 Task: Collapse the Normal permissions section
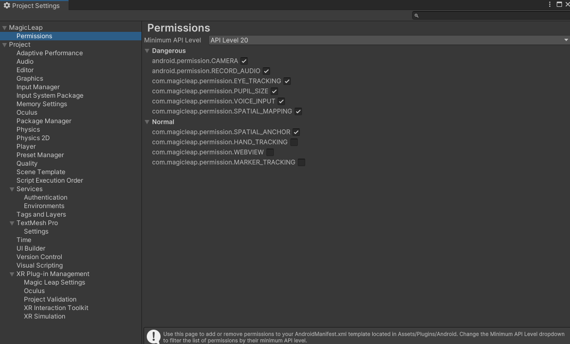tap(147, 122)
